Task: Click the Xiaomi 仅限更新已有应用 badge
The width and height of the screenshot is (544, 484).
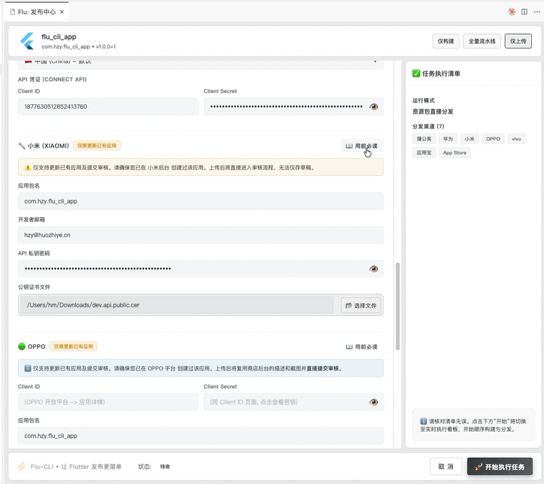Action: (97, 145)
